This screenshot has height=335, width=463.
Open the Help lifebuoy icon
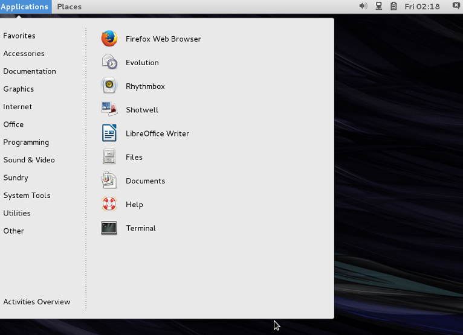tap(109, 204)
